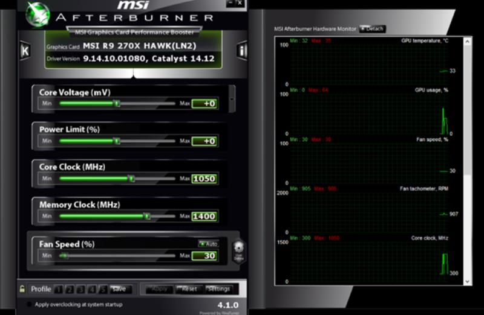The image size is (484, 315).
Task: Expand the Core Voltage options arrow
Action: pyautogui.click(x=232, y=99)
